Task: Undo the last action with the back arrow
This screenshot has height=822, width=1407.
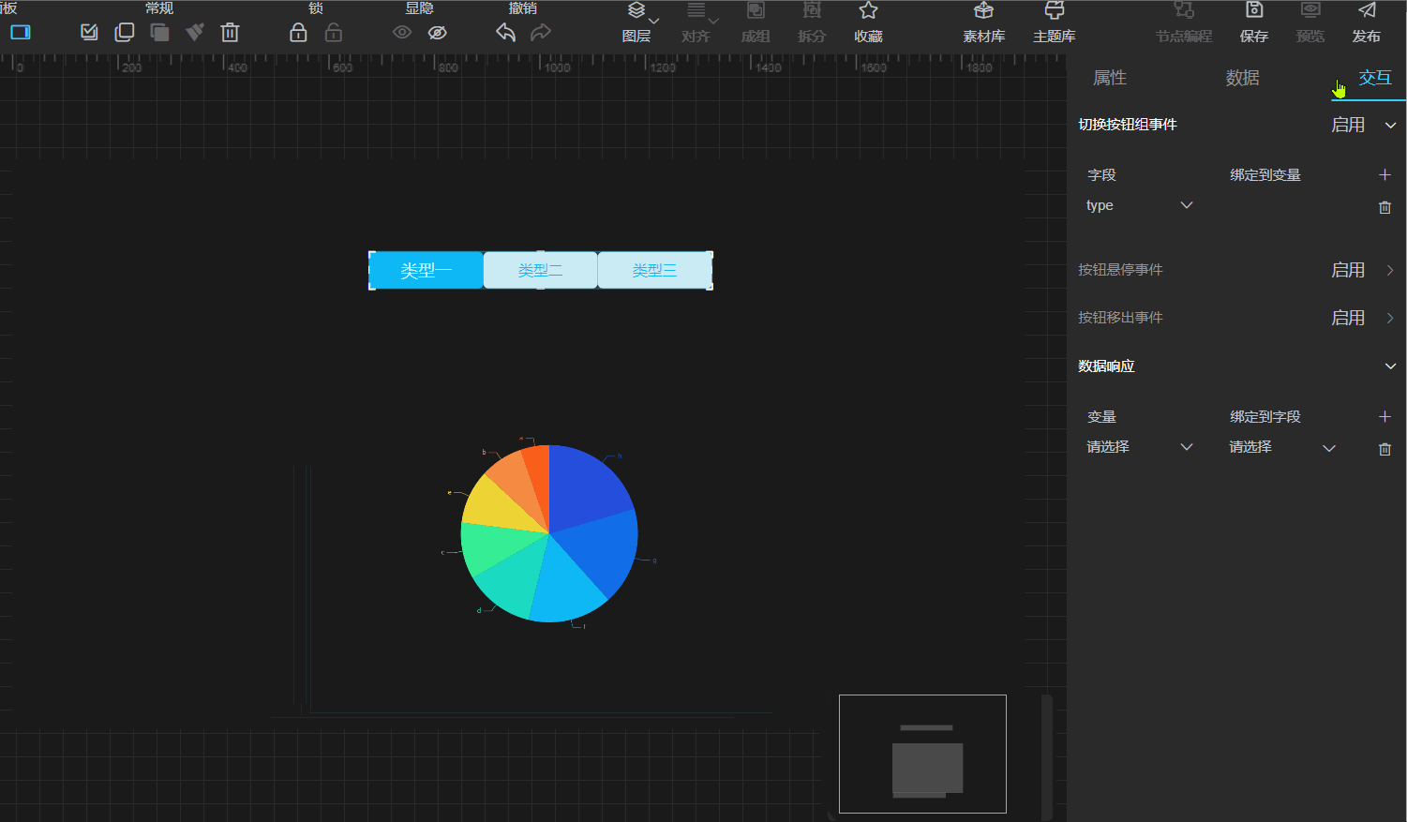Action: [505, 32]
